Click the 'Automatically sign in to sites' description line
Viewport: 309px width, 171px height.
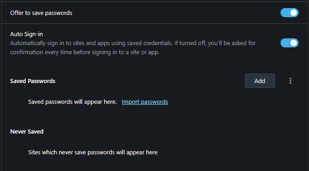[133, 43]
